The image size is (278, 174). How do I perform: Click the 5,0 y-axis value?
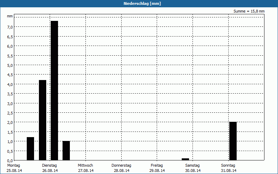[10, 65]
